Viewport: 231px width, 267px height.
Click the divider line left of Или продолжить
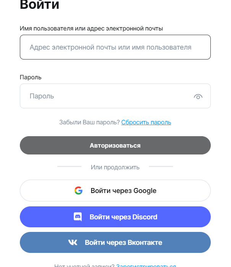(x=69, y=167)
